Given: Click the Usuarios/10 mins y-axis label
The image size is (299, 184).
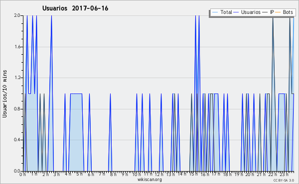Looking at the screenshot, I should point(4,93).
